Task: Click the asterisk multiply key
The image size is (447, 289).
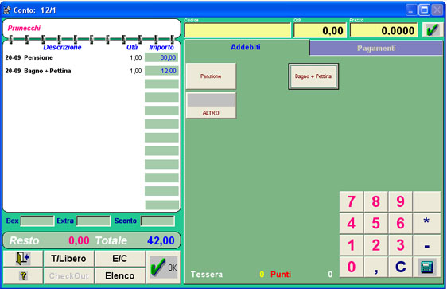Action: [427, 223]
